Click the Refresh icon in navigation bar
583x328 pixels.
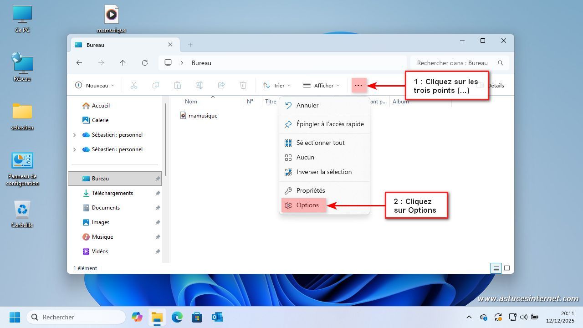tap(145, 63)
